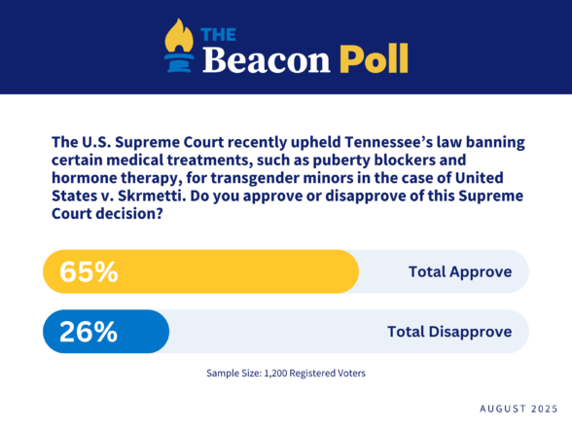Click the unfilled part of the approve bar
The height and width of the screenshot is (429, 572).
444,271
